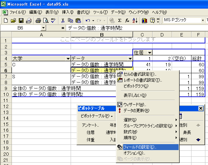The image size is (208, 165).
Task: Click the formula bar text field
Action: pyautogui.click(x=137, y=28)
